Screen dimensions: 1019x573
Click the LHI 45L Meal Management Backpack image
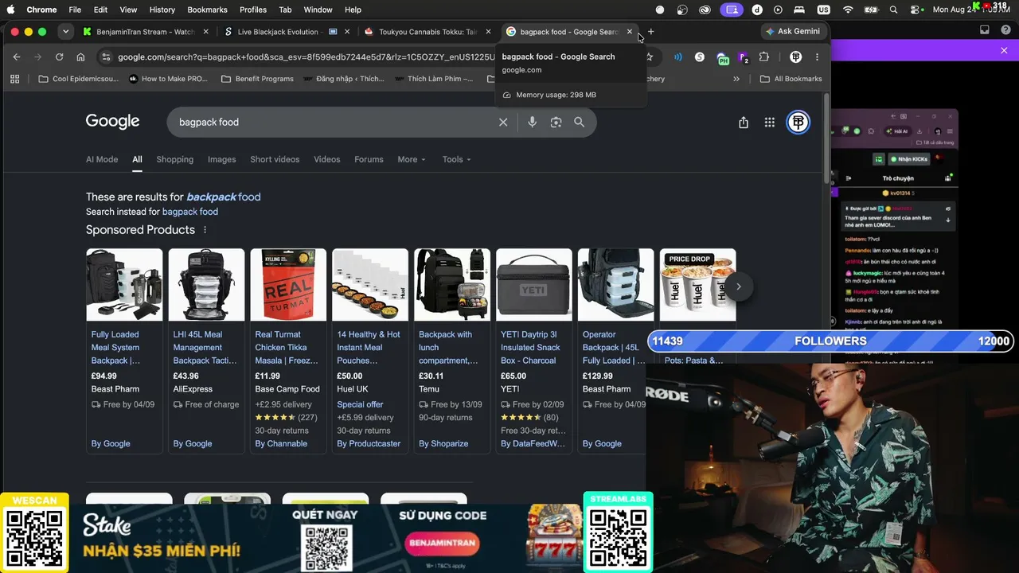pyautogui.click(x=206, y=285)
